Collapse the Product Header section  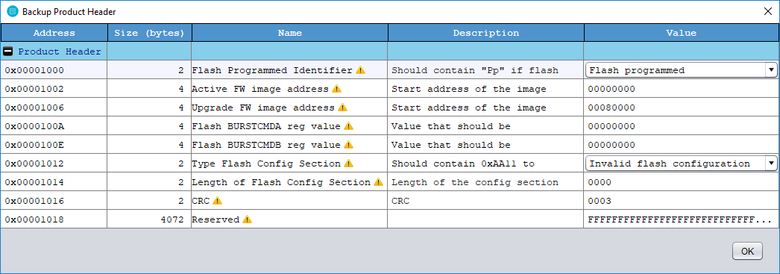point(8,52)
